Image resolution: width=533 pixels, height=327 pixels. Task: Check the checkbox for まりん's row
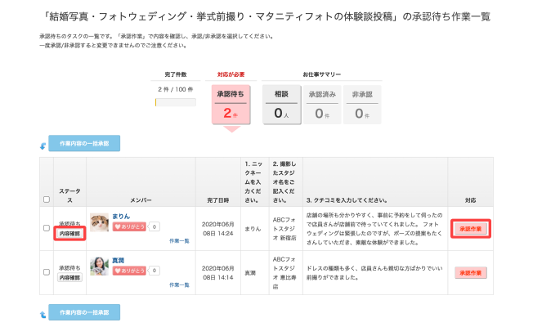(x=46, y=227)
